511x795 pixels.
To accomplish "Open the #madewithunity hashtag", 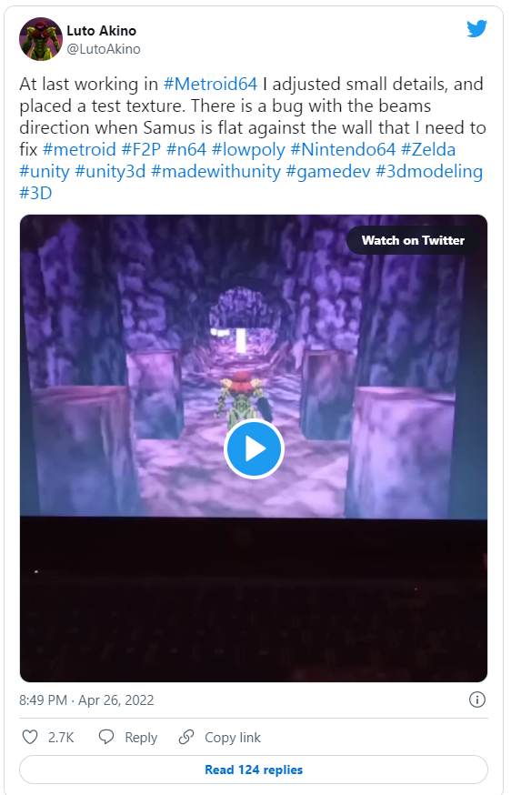I will [215, 171].
